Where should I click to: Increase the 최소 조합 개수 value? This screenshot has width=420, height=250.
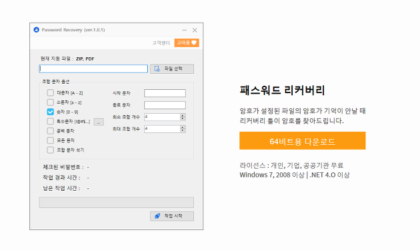click(x=183, y=115)
